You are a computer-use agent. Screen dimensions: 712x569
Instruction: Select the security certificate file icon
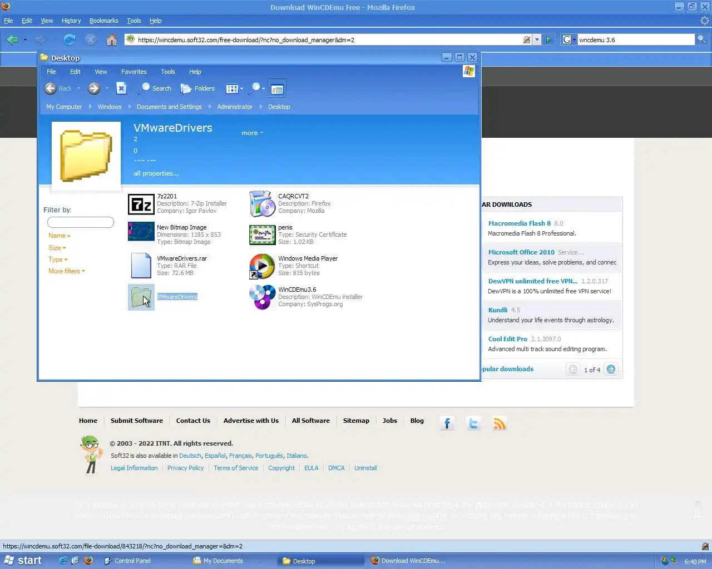tap(263, 235)
